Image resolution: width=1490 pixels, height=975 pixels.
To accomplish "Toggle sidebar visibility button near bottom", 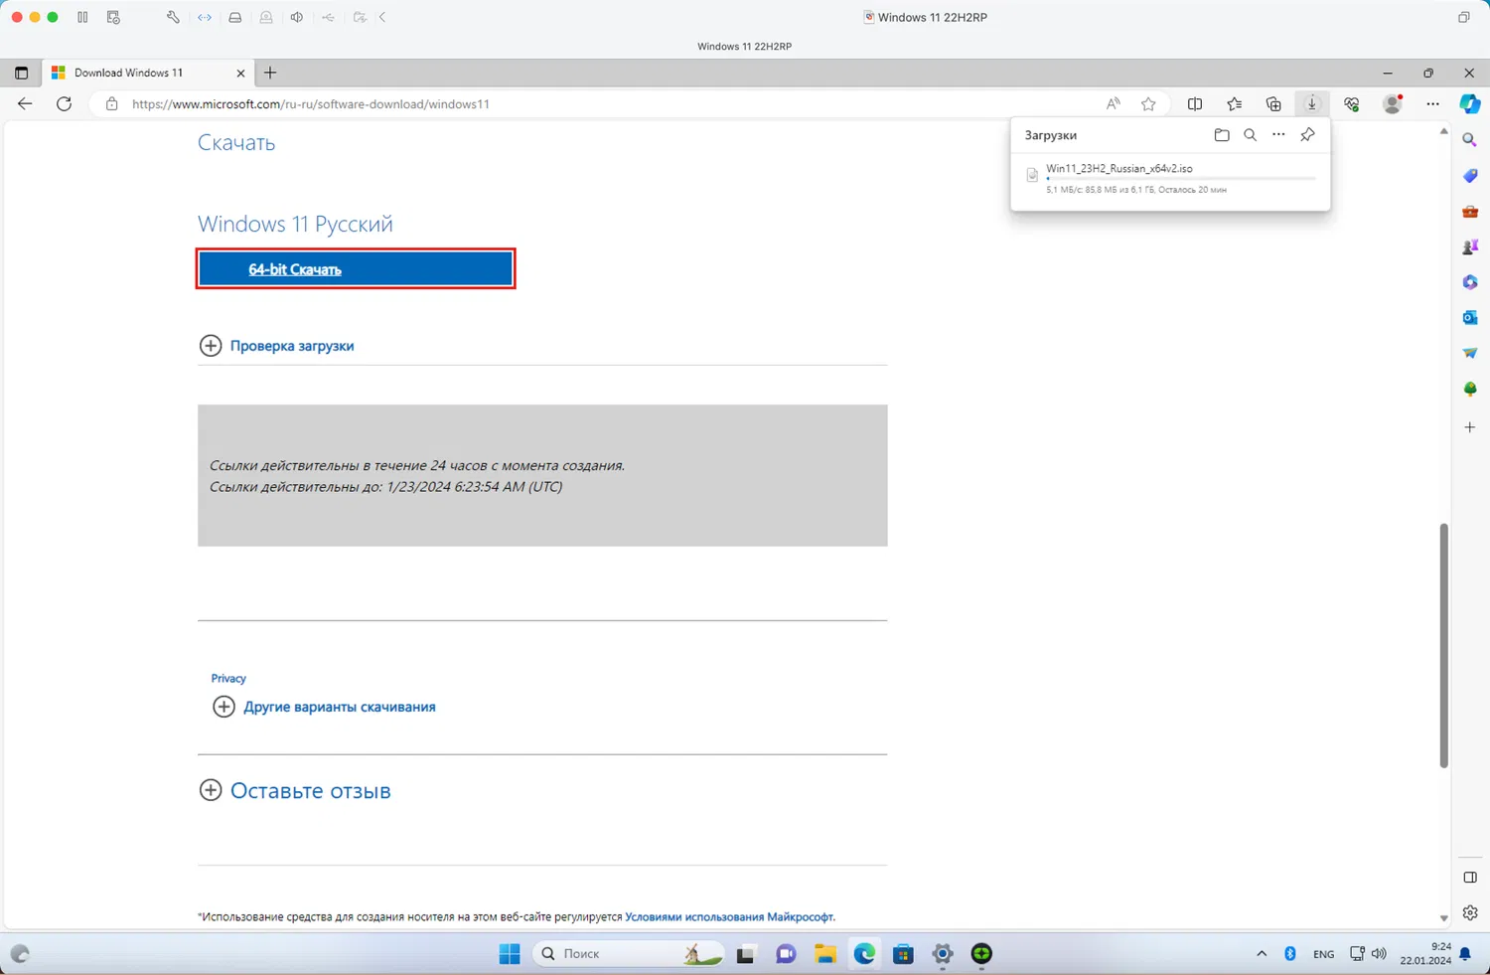I will [1470, 878].
